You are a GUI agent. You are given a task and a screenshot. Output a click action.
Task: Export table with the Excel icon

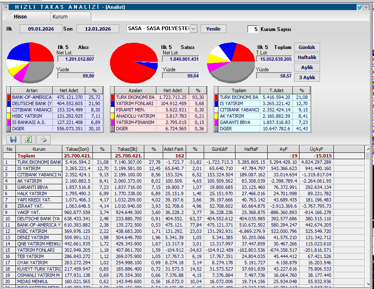pos(28,139)
